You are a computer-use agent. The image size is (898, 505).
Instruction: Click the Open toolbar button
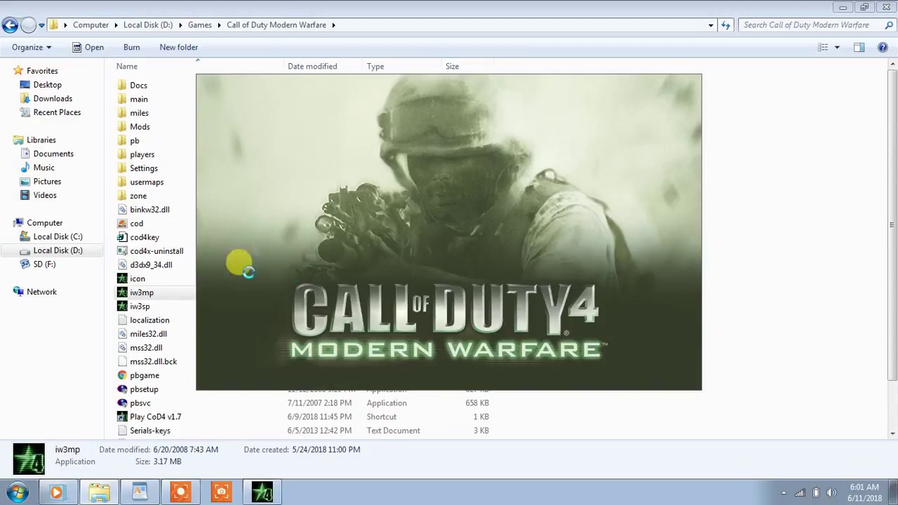(88, 47)
